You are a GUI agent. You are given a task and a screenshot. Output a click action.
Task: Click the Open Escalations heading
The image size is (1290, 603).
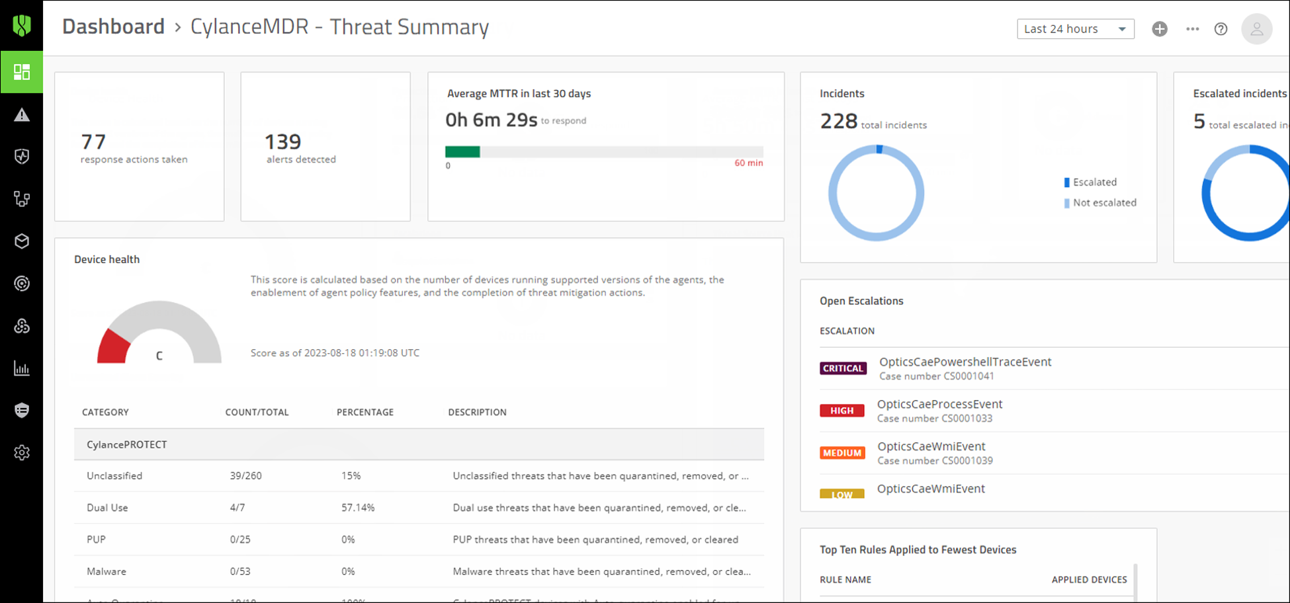(861, 301)
